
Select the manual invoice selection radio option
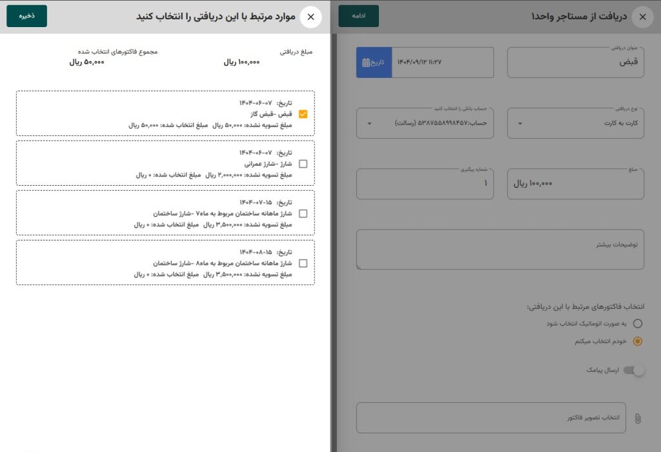click(638, 341)
